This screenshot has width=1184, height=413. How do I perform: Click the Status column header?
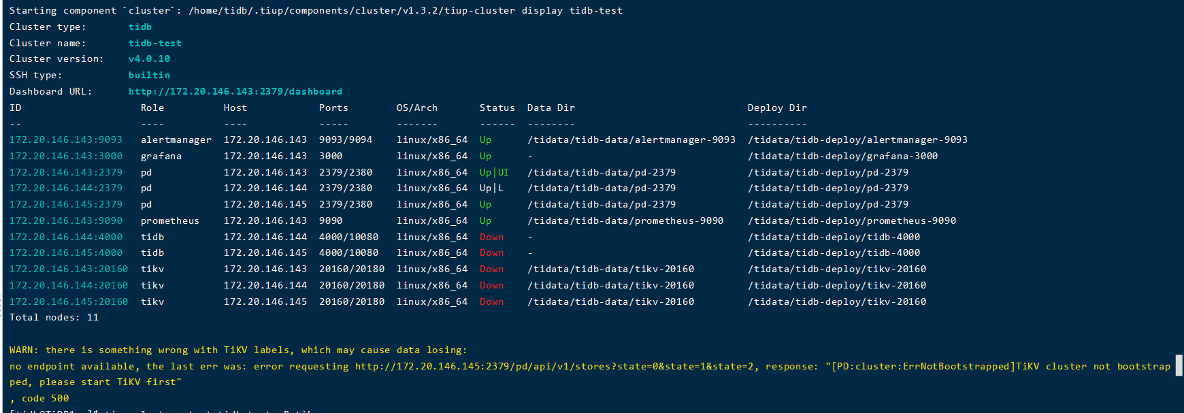(x=497, y=108)
